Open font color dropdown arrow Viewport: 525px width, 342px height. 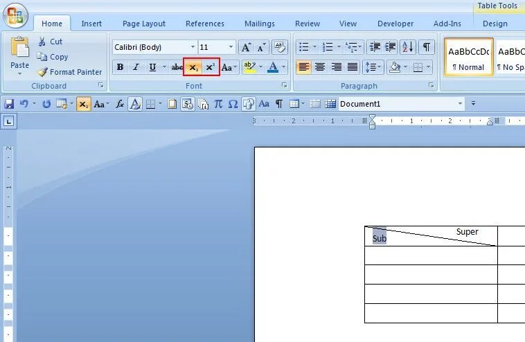click(x=283, y=67)
